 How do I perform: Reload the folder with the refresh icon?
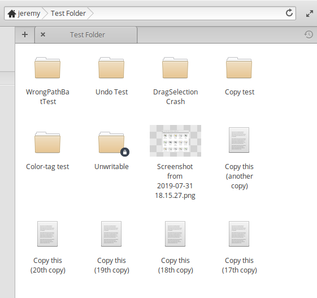[289, 13]
